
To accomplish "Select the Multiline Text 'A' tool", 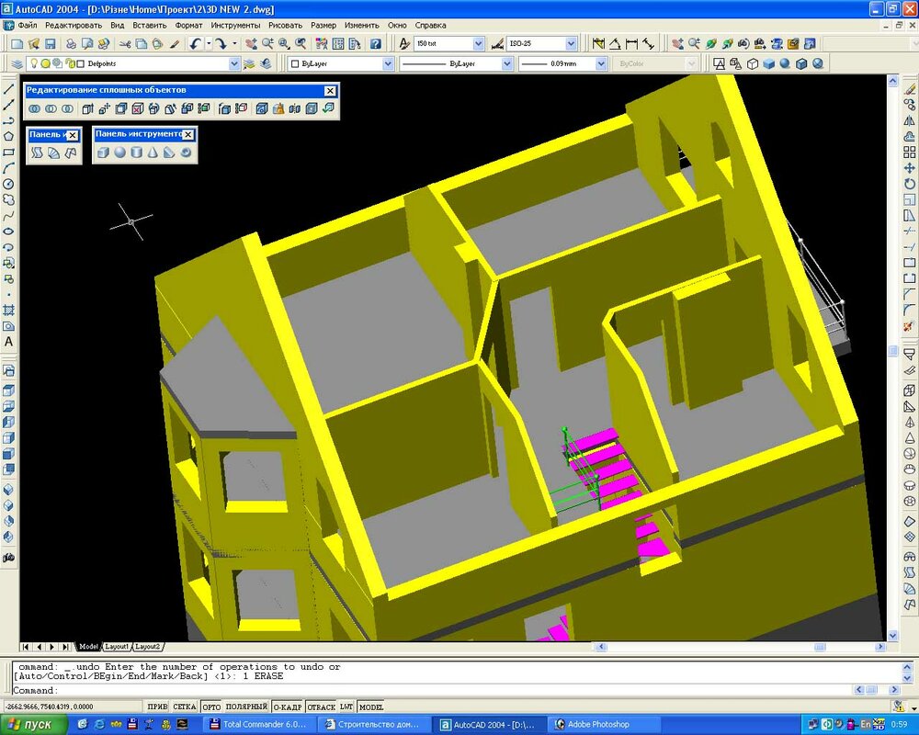I will (x=9, y=342).
